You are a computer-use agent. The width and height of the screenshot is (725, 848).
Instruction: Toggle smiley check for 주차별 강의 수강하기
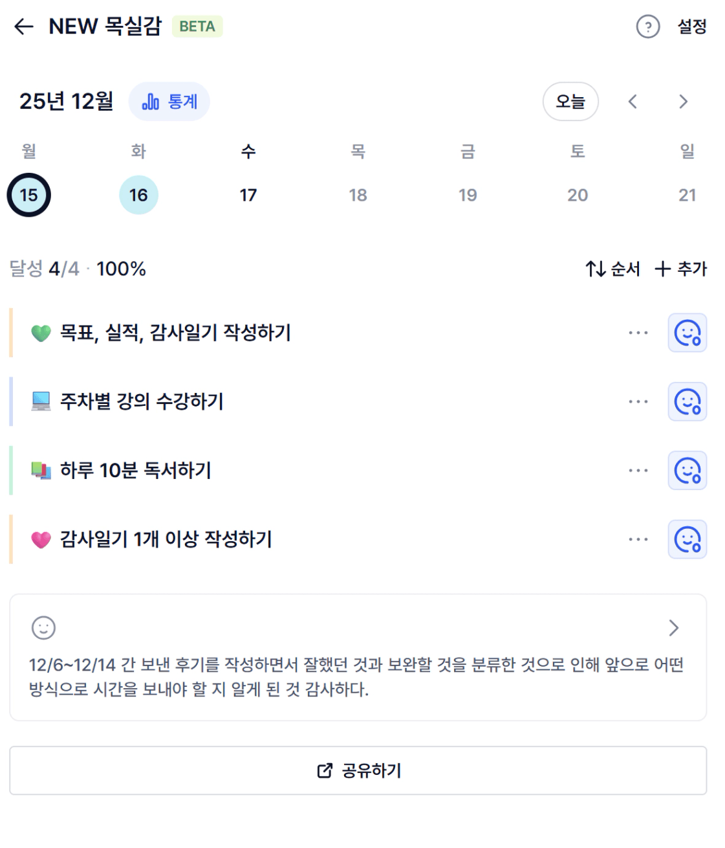coord(687,402)
